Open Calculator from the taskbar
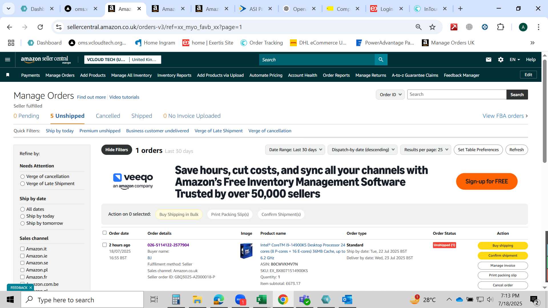The height and width of the screenshot is (308, 548). point(176,299)
